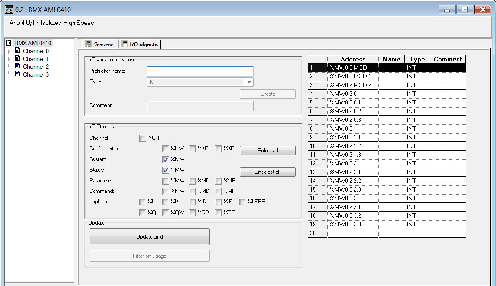Click the I/O objects tab icon
The height and width of the screenshot is (286, 496).
[125, 44]
